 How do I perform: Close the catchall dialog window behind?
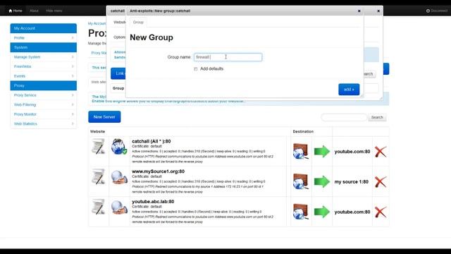click(x=378, y=11)
